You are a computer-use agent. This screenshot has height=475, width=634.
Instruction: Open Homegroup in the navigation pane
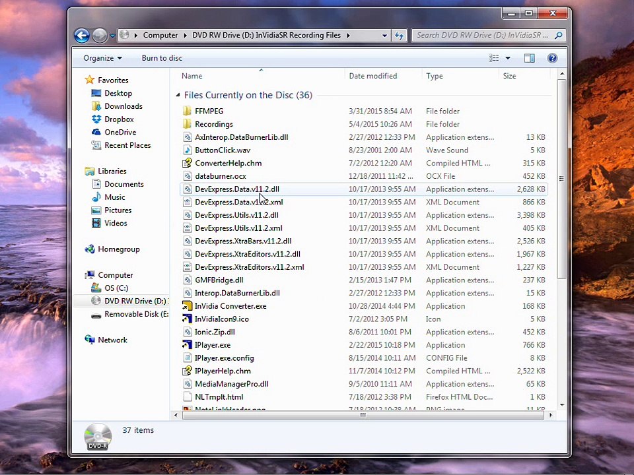coord(118,249)
